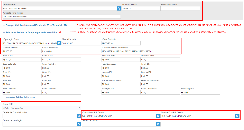Click the Conta Contábil Débito search icon

[x=158, y=116]
